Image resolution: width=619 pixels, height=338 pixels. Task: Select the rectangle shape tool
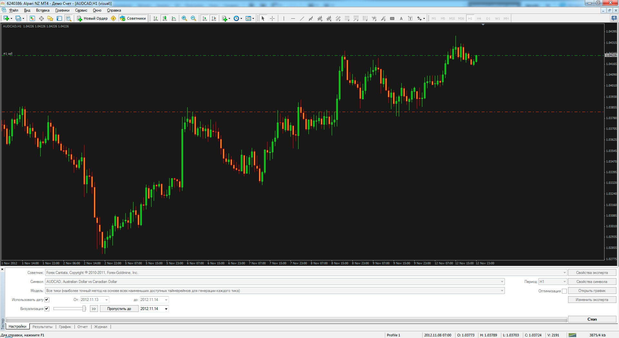click(x=392, y=18)
